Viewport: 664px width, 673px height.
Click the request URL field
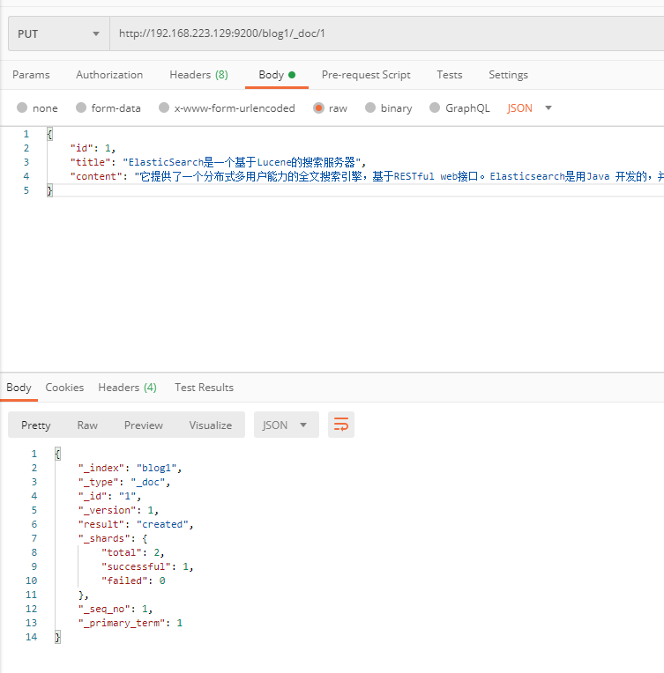click(x=387, y=33)
